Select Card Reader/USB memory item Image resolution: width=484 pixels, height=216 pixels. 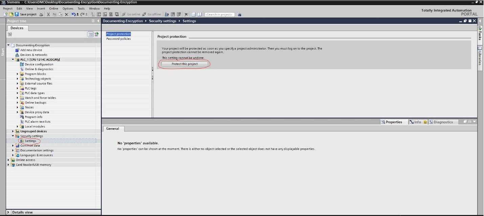tap(34, 165)
